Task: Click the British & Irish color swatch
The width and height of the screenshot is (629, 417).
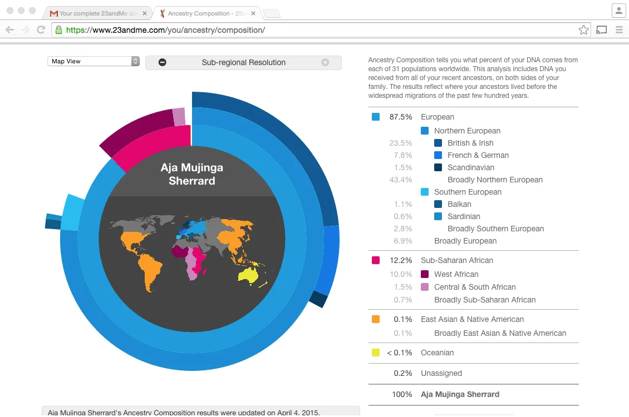Action: coord(438,143)
